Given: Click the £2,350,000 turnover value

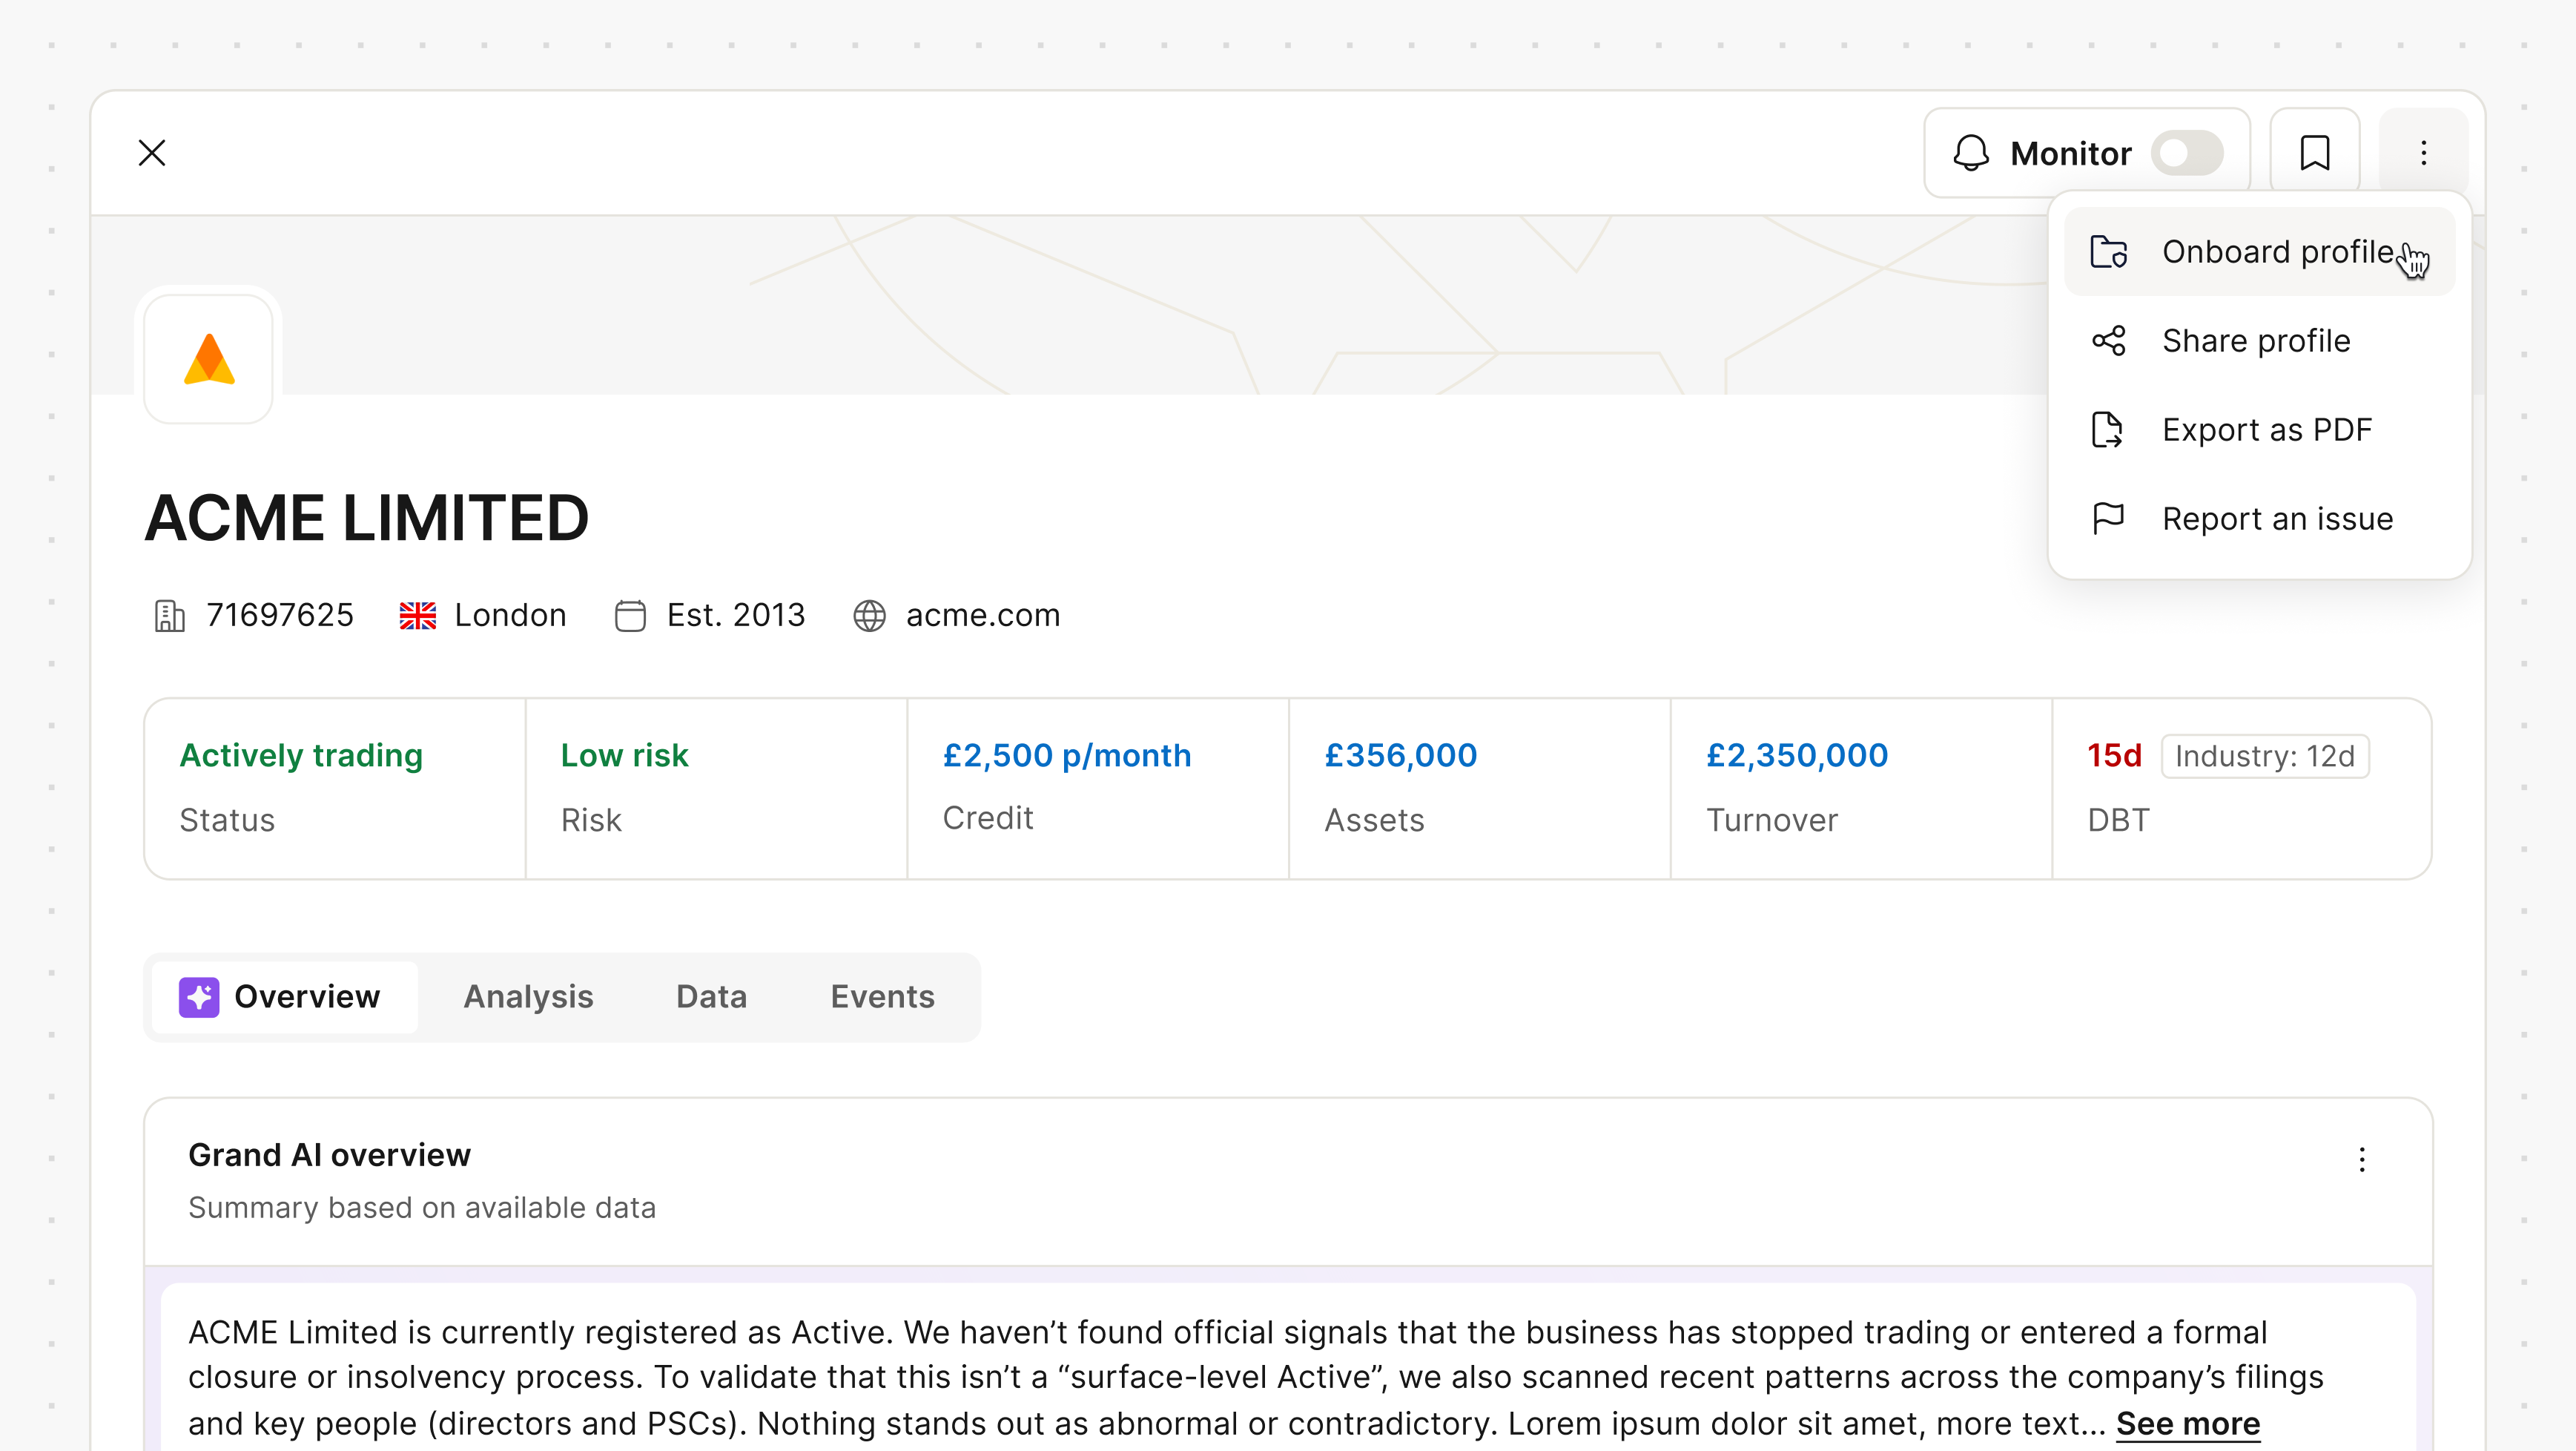Looking at the screenshot, I should [x=1797, y=755].
